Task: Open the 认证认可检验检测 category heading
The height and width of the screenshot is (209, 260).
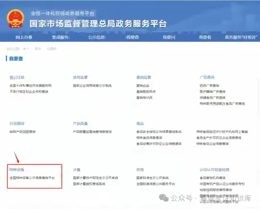Action: pos(214,170)
